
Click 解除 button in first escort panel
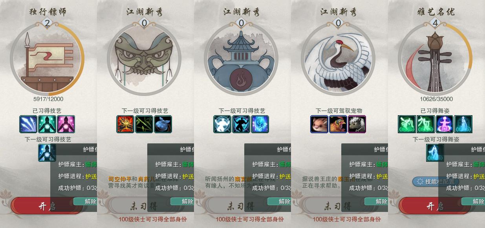point(85,201)
